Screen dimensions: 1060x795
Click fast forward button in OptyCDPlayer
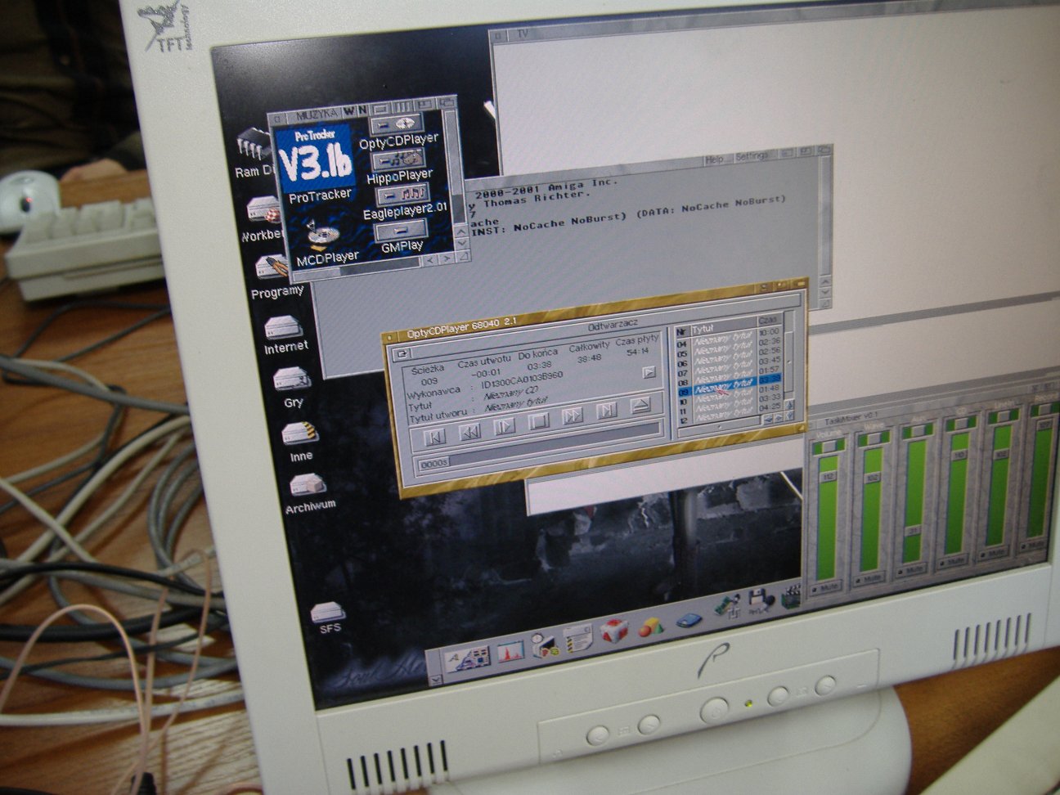573,416
